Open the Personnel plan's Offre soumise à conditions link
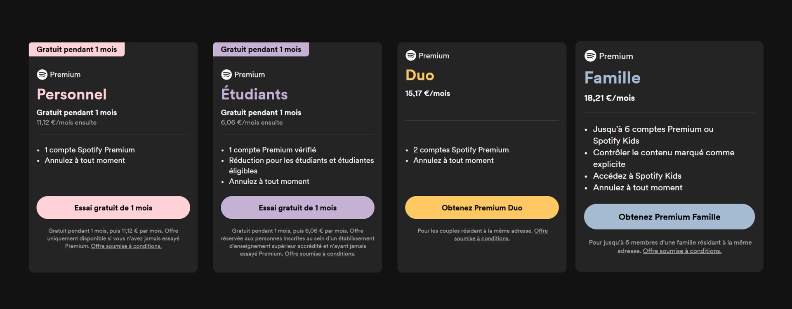 pyautogui.click(x=126, y=246)
